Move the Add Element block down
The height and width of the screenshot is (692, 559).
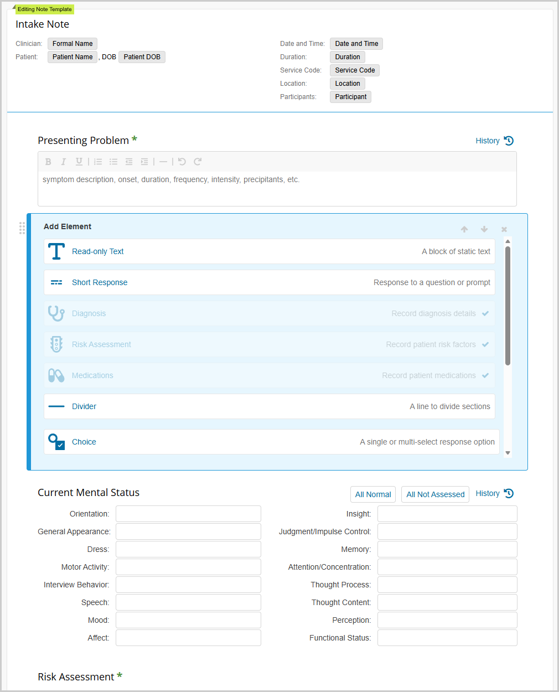pyautogui.click(x=484, y=229)
